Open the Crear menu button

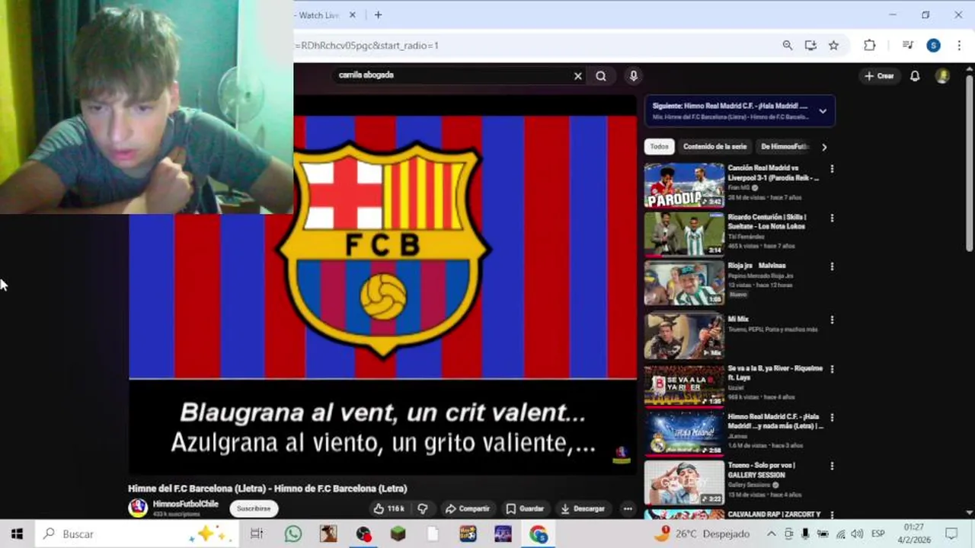coord(879,75)
